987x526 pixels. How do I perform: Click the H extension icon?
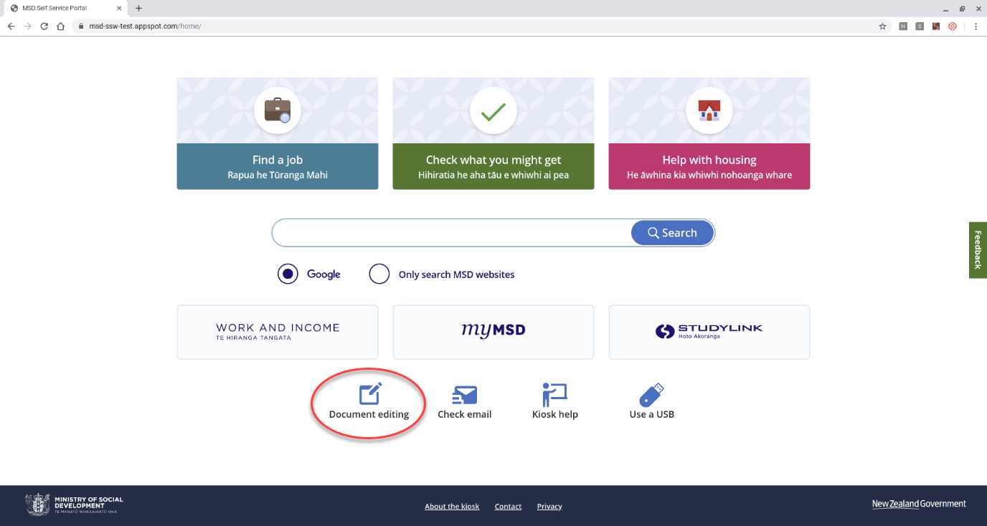click(903, 26)
